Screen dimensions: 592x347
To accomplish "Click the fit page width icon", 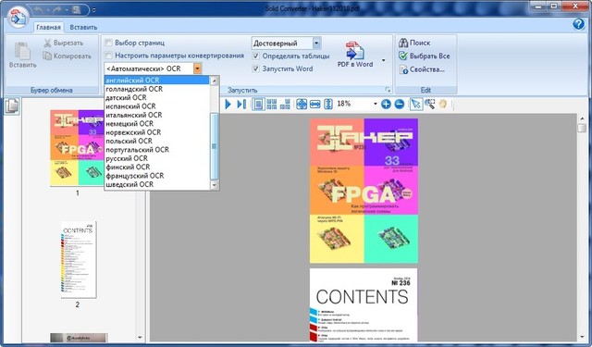I will point(314,104).
